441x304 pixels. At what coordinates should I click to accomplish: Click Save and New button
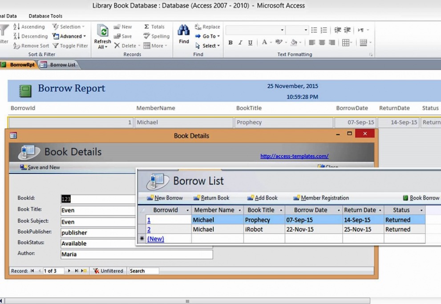click(x=40, y=167)
